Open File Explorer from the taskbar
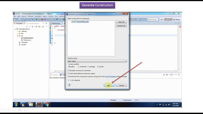This screenshot has width=203, height=114. coord(31,104)
